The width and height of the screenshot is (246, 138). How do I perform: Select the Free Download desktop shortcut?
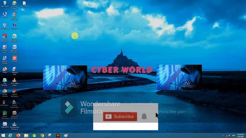5,82
